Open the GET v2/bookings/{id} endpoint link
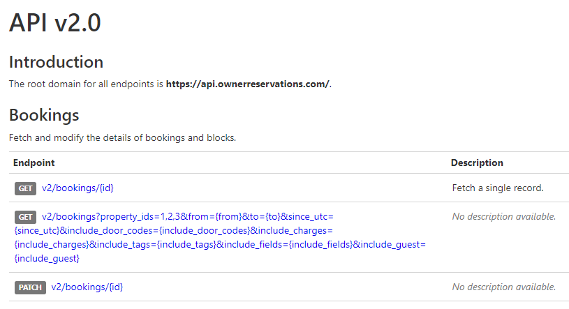Image resolution: width=569 pixels, height=309 pixels. (x=83, y=188)
